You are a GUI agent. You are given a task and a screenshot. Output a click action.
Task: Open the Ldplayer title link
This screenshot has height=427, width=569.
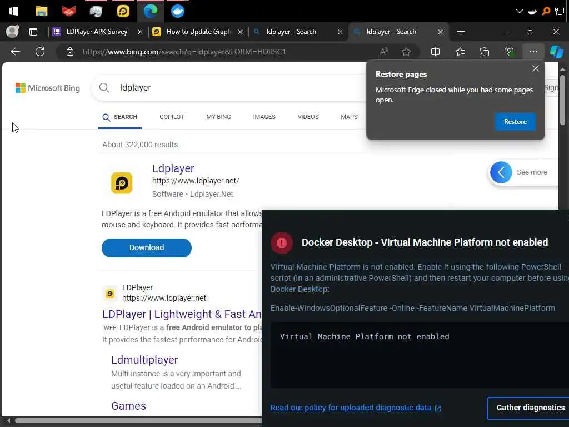click(173, 168)
